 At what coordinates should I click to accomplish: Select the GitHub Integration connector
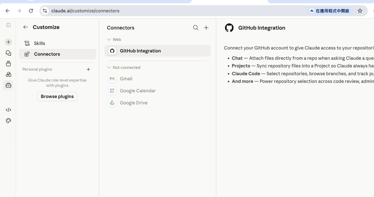[158, 51]
